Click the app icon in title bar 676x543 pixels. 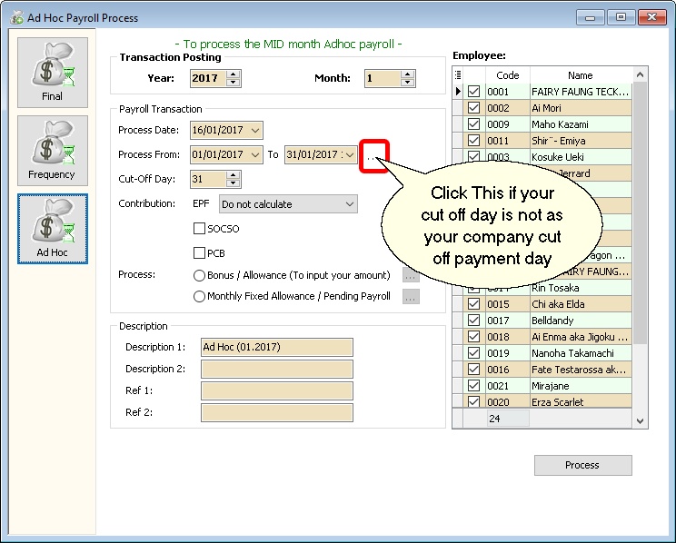pyautogui.click(x=16, y=16)
